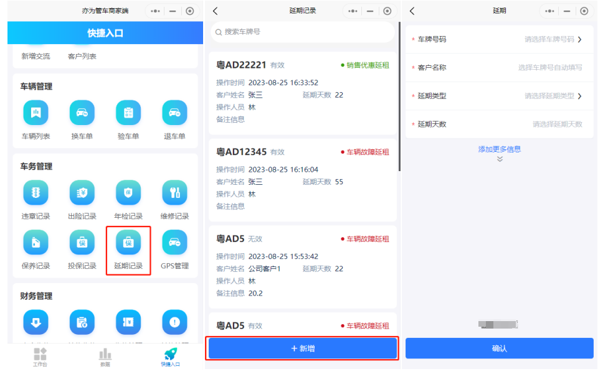Click the 搜索车牌号 search field

point(303,32)
